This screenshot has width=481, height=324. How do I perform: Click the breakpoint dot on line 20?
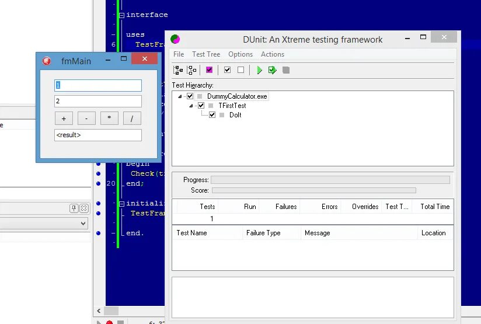(98, 183)
